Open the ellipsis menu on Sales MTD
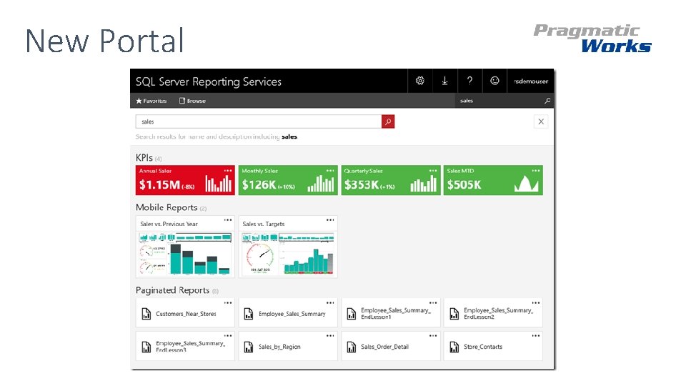Image resolution: width=686 pixels, height=386 pixels. point(536,171)
